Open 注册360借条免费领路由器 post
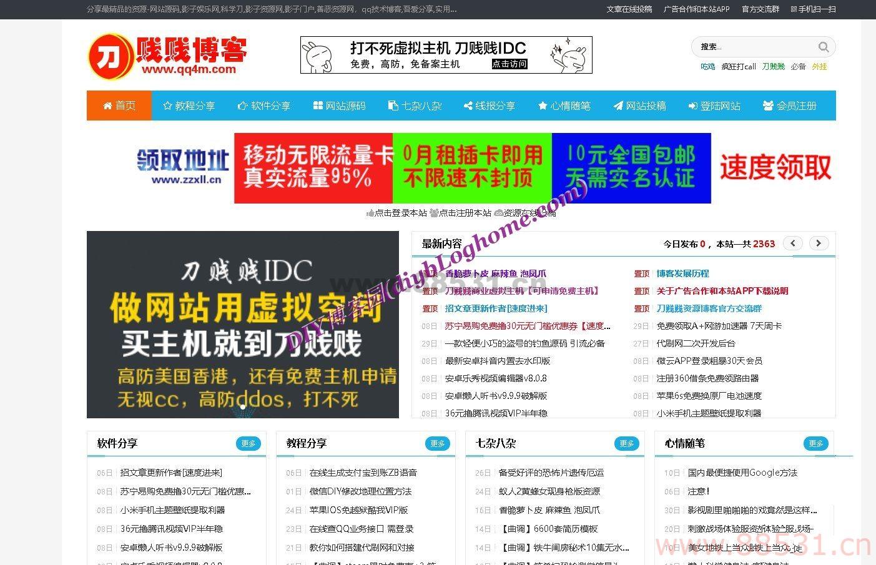This screenshot has width=876, height=565. pyautogui.click(x=708, y=378)
